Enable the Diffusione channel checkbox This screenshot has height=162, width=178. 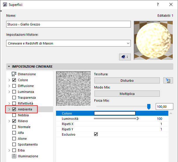(x=14, y=86)
